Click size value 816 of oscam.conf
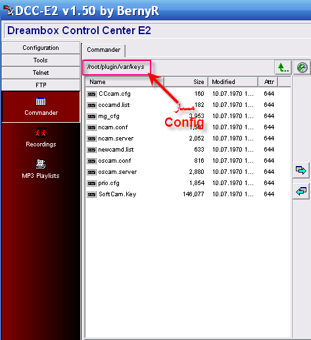 (x=199, y=161)
